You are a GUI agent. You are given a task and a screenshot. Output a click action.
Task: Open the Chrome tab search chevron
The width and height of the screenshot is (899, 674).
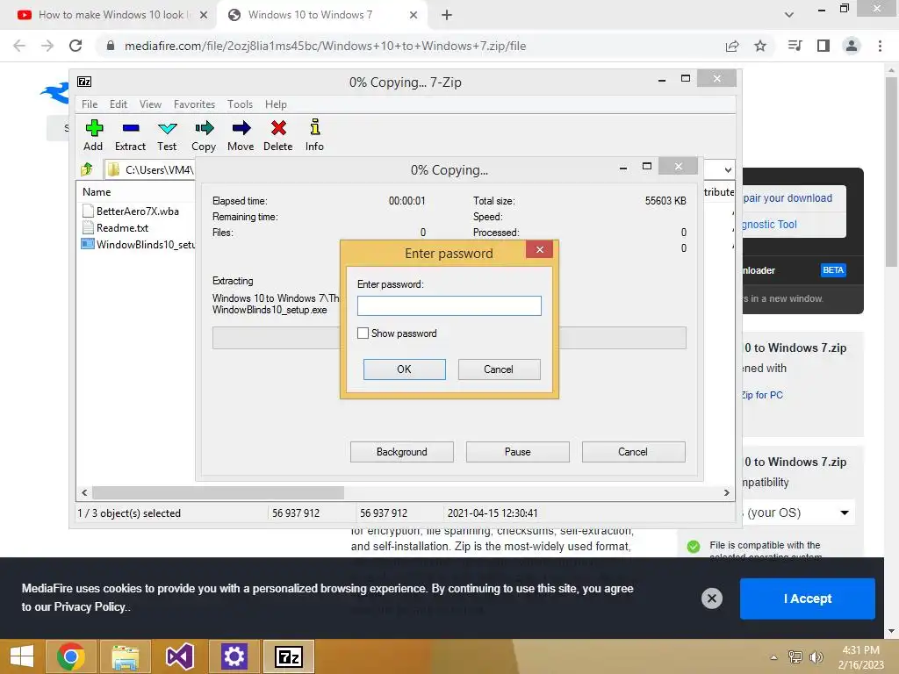tap(789, 15)
